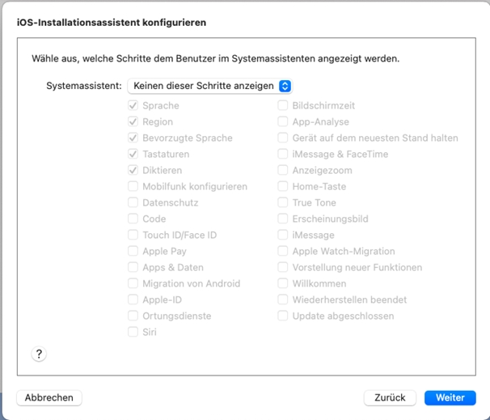Enable the Apple Watch-Migration checkbox
The width and height of the screenshot is (490, 420).
point(283,252)
